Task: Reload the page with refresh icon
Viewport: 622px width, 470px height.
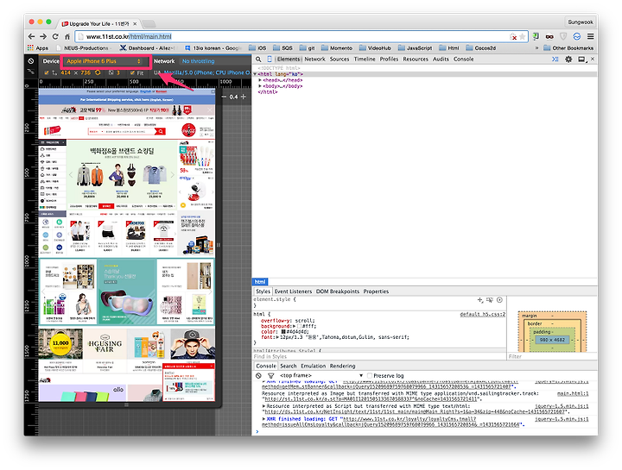Action: (55, 36)
